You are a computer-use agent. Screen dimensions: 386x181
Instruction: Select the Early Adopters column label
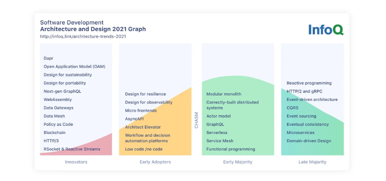coord(155,162)
